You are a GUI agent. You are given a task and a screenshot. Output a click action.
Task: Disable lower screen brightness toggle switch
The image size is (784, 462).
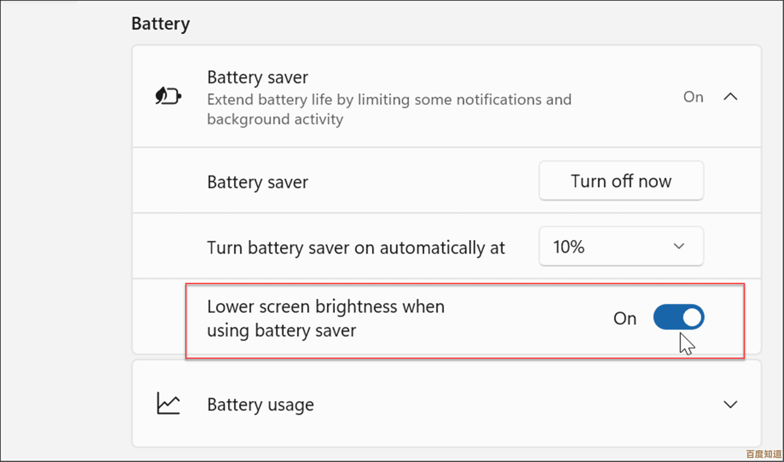[x=678, y=318]
